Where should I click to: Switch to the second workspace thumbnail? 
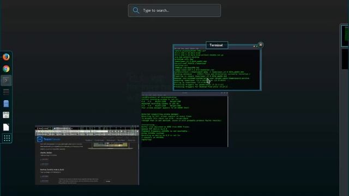tap(345, 59)
